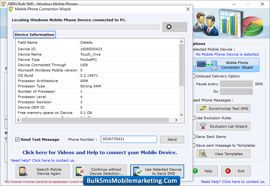Click the Exclusion List Wizard 123 icon
270x186 pixels.
[x=203, y=126]
